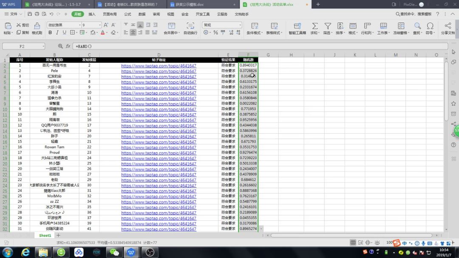Viewport: 459px width, 258px height.
Task: Switch to the Formulas (公式) ribbon tab
Action: point(127,14)
